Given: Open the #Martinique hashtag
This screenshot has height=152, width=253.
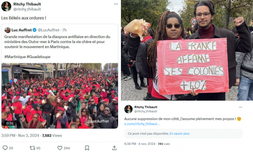Looking at the screenshot, I should coord(15,57).
